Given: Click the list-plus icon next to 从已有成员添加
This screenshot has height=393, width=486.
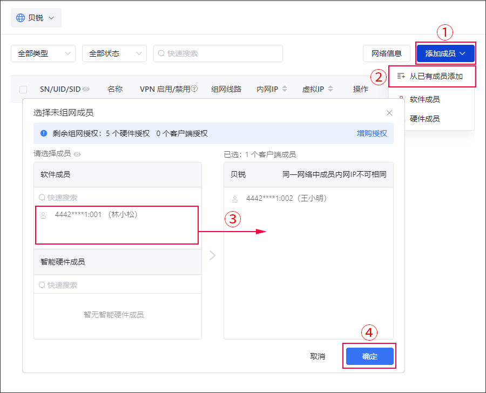Looking at the screenshot, I should coord(401,76).
